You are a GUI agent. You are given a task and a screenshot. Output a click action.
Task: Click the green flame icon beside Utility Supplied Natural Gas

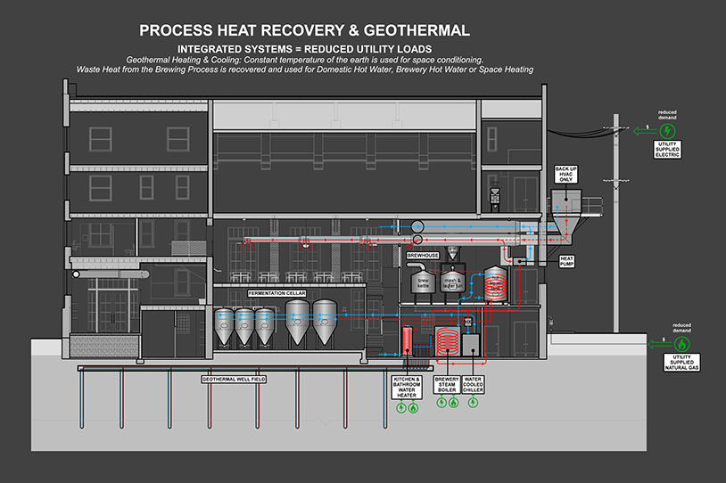pos(684,342)
